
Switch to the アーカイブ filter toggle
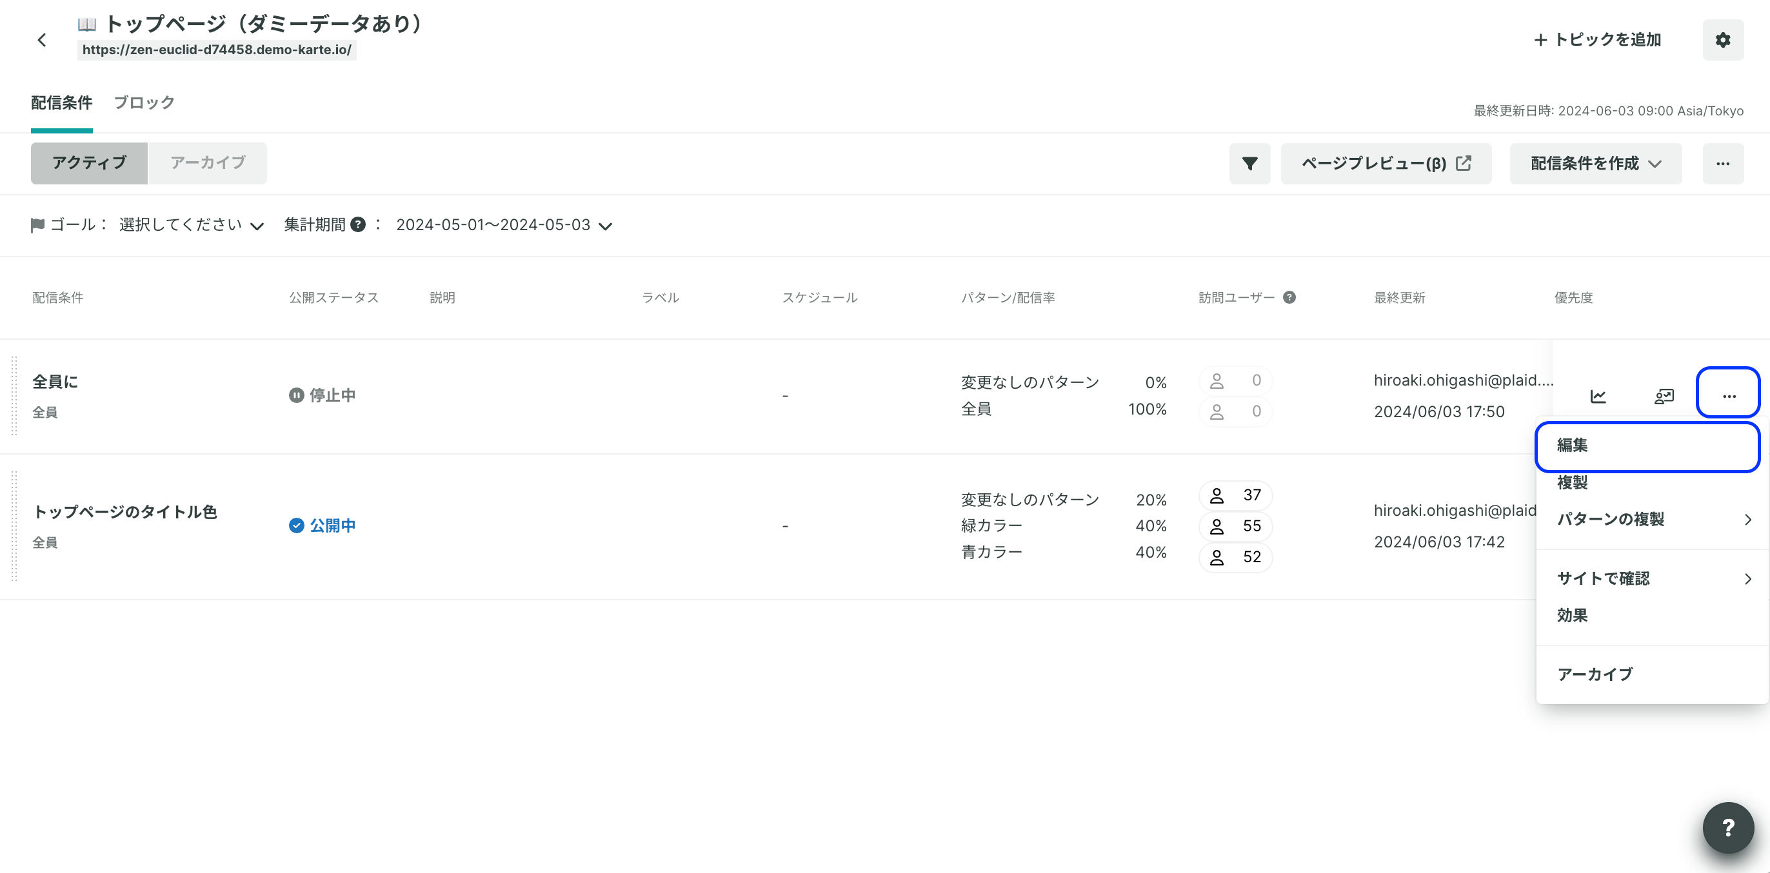click(208, 162)
